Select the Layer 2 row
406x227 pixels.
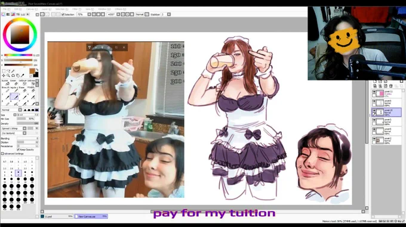386,140
